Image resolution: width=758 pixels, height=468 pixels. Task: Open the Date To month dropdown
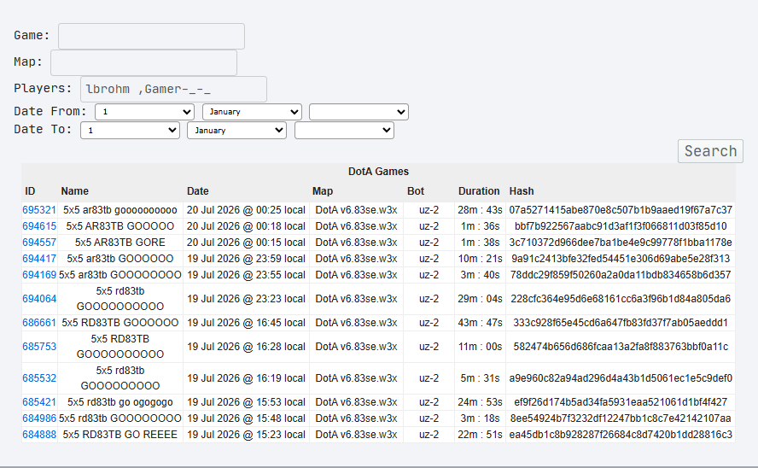click(237, 131)
